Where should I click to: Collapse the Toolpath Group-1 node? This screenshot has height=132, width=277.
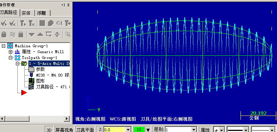point(10,58)
